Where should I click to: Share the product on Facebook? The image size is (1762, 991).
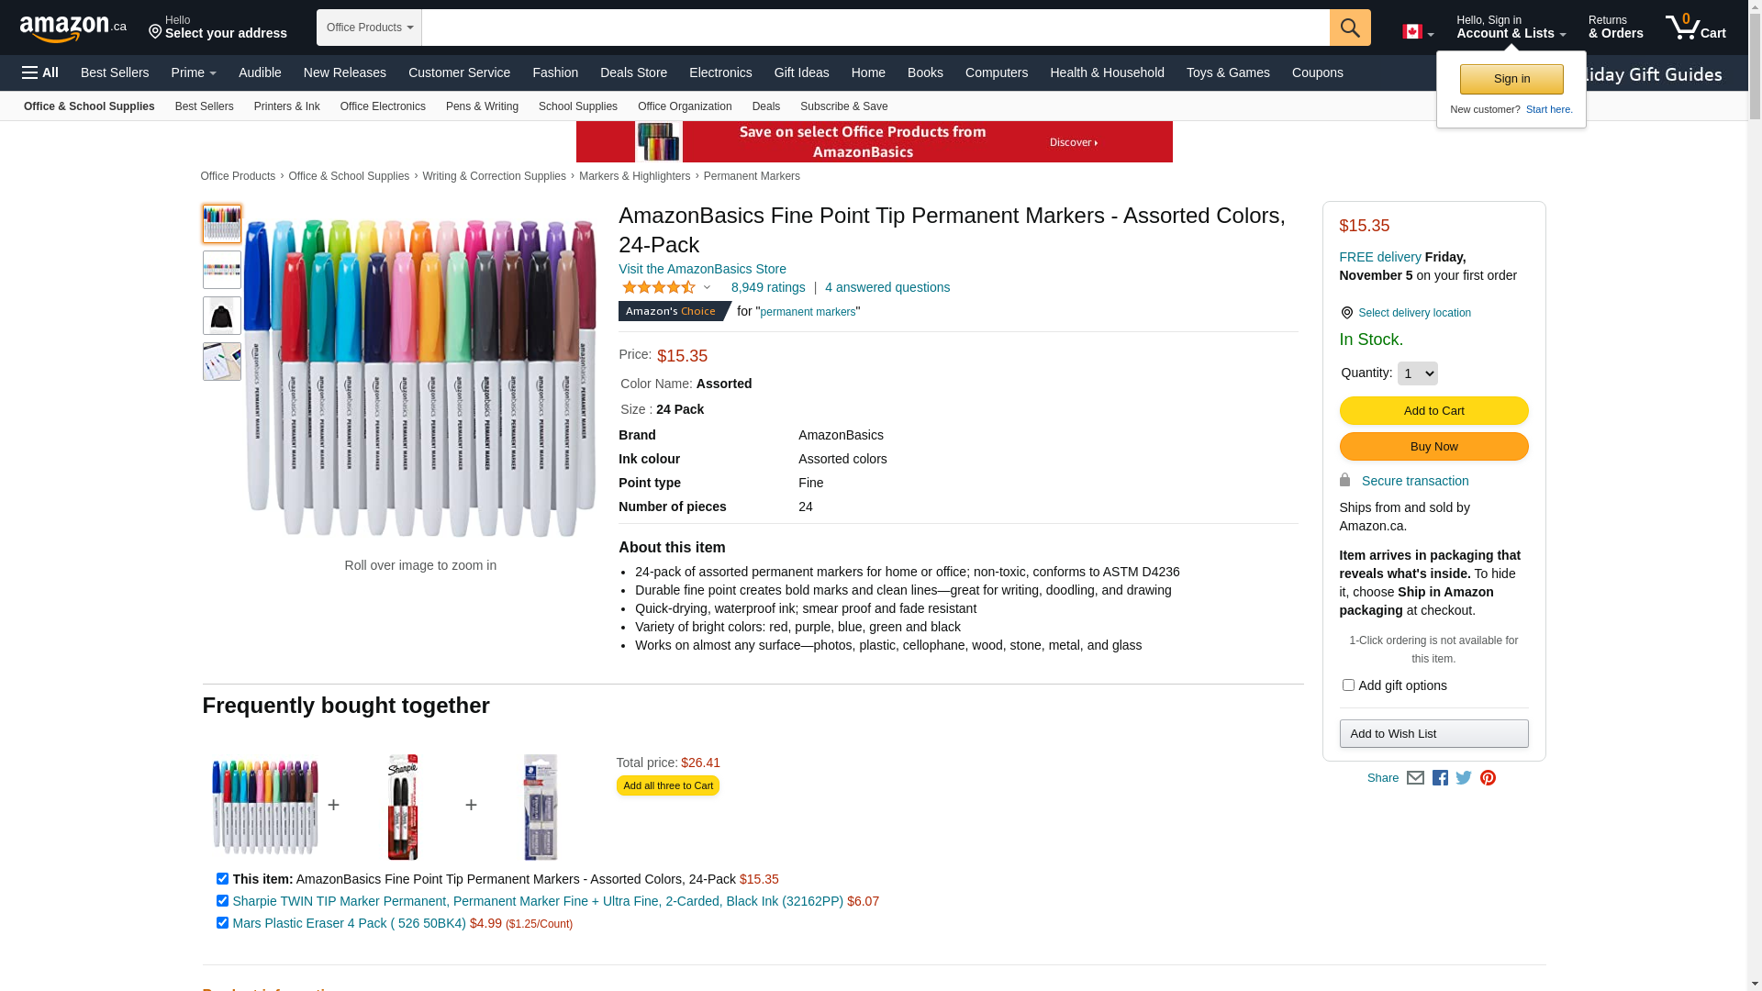click(x=1440, y=778)
